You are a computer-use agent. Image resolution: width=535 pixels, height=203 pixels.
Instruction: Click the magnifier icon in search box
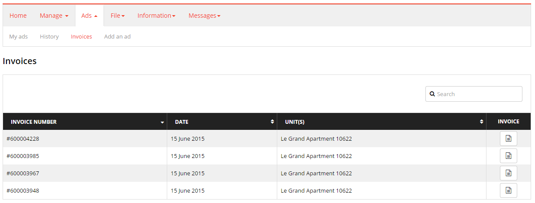432,94
